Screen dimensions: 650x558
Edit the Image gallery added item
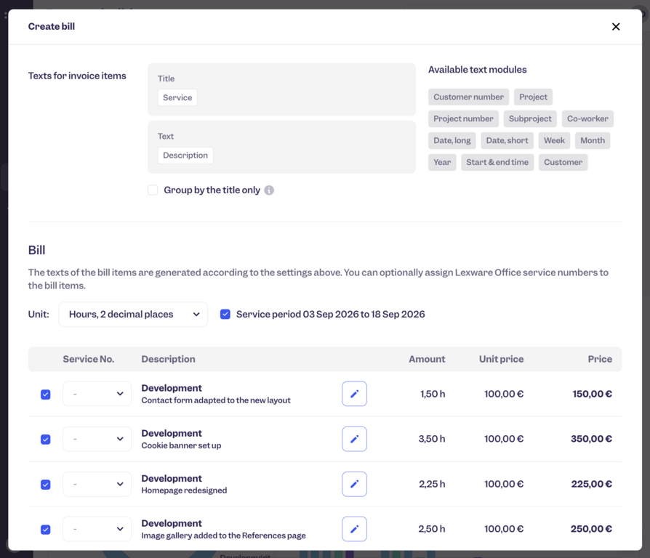(x=354, y=529)
